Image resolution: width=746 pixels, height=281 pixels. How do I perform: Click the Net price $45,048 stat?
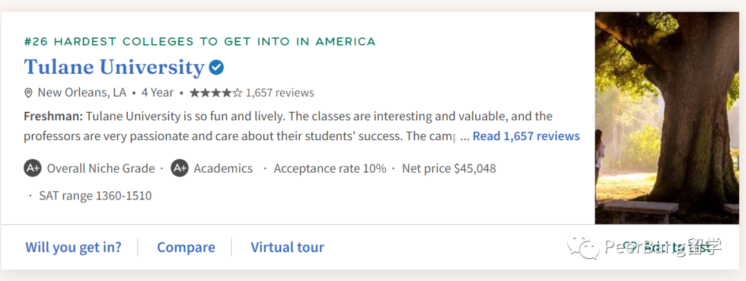click(449, 168)
